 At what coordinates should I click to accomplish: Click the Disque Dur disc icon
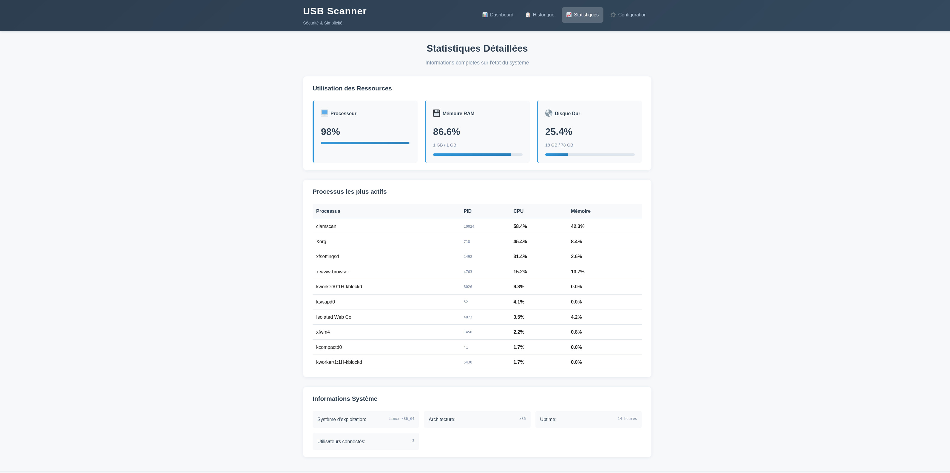(x=549, y=113)
